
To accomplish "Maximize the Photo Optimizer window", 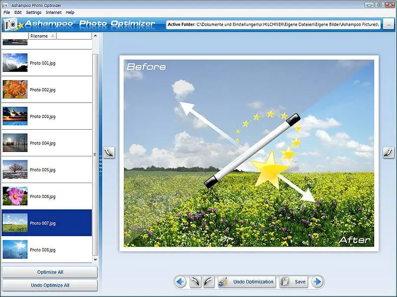I will [x=380, y=5].
